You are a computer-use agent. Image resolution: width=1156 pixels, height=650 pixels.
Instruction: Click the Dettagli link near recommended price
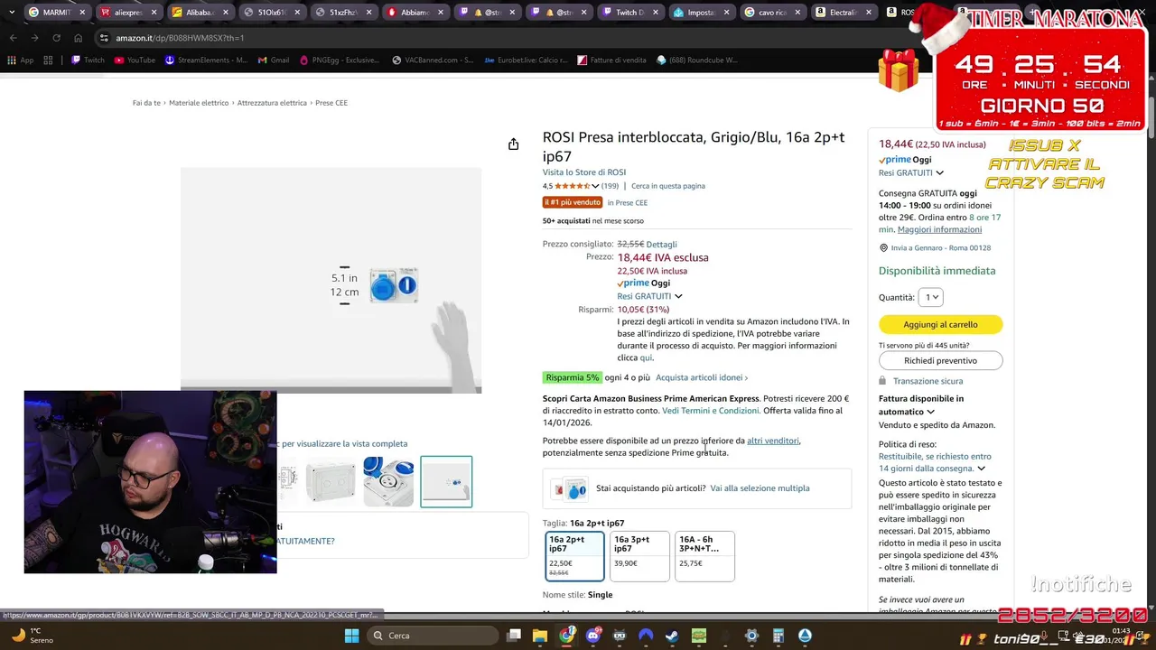coord(661,245)
